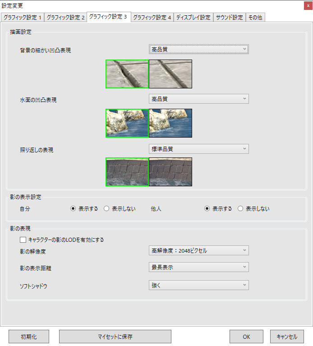Click マイセットに保存 button
This screenshot has width=313, height=346.
point(115,337)
